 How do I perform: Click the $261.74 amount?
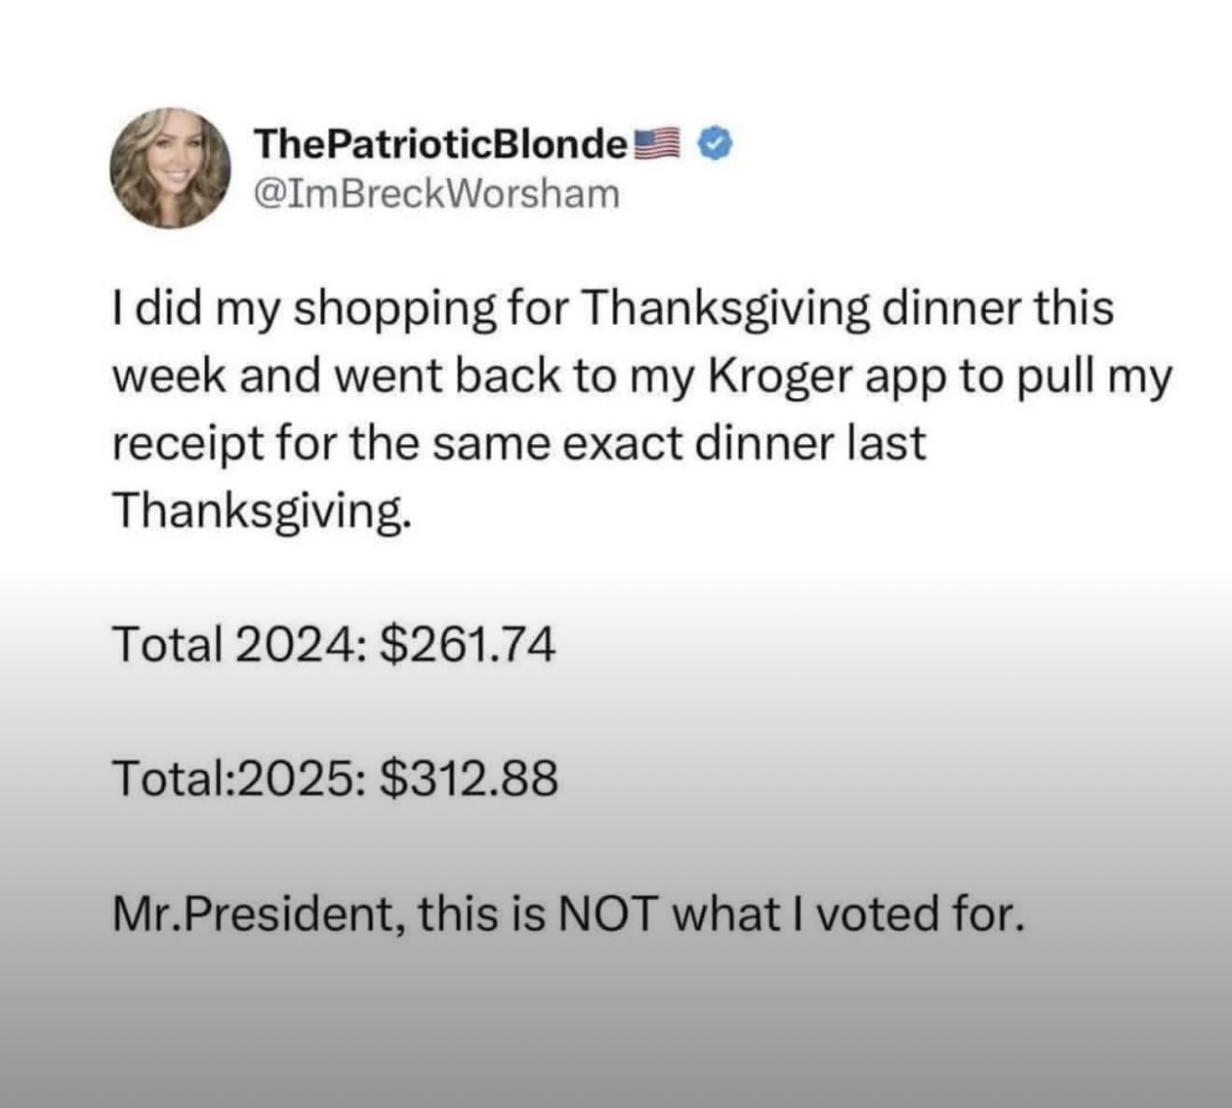click(468, 644)
